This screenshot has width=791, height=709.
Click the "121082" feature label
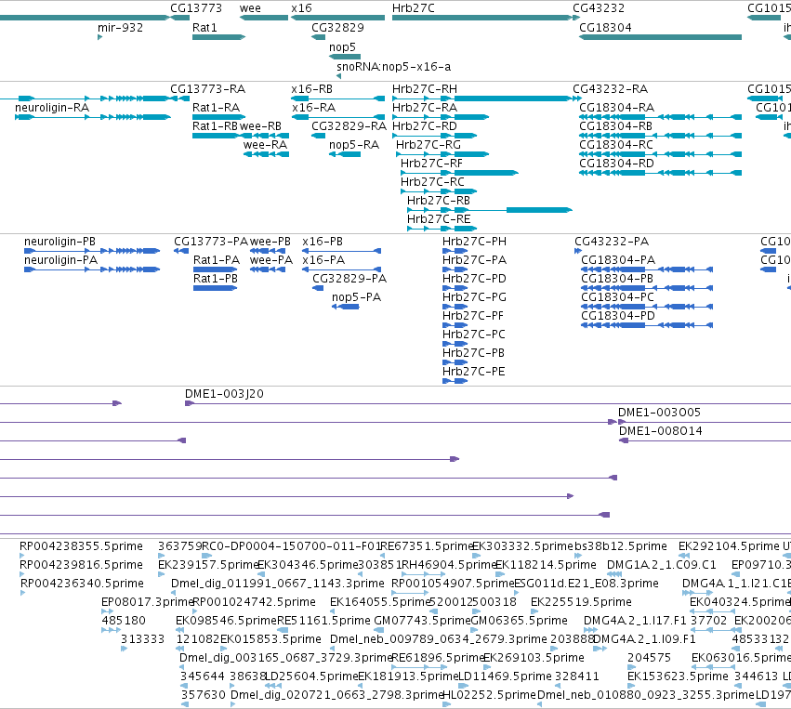198,639
